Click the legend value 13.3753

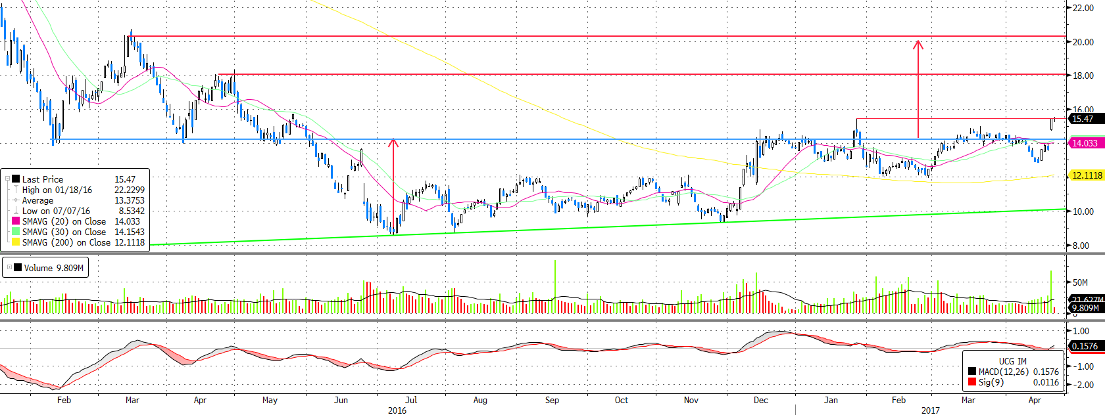(x=130, y=200)
